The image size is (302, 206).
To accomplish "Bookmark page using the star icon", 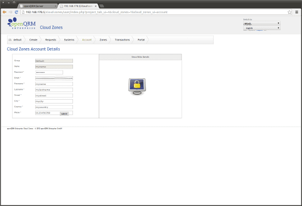I will (x=289, y=12).
